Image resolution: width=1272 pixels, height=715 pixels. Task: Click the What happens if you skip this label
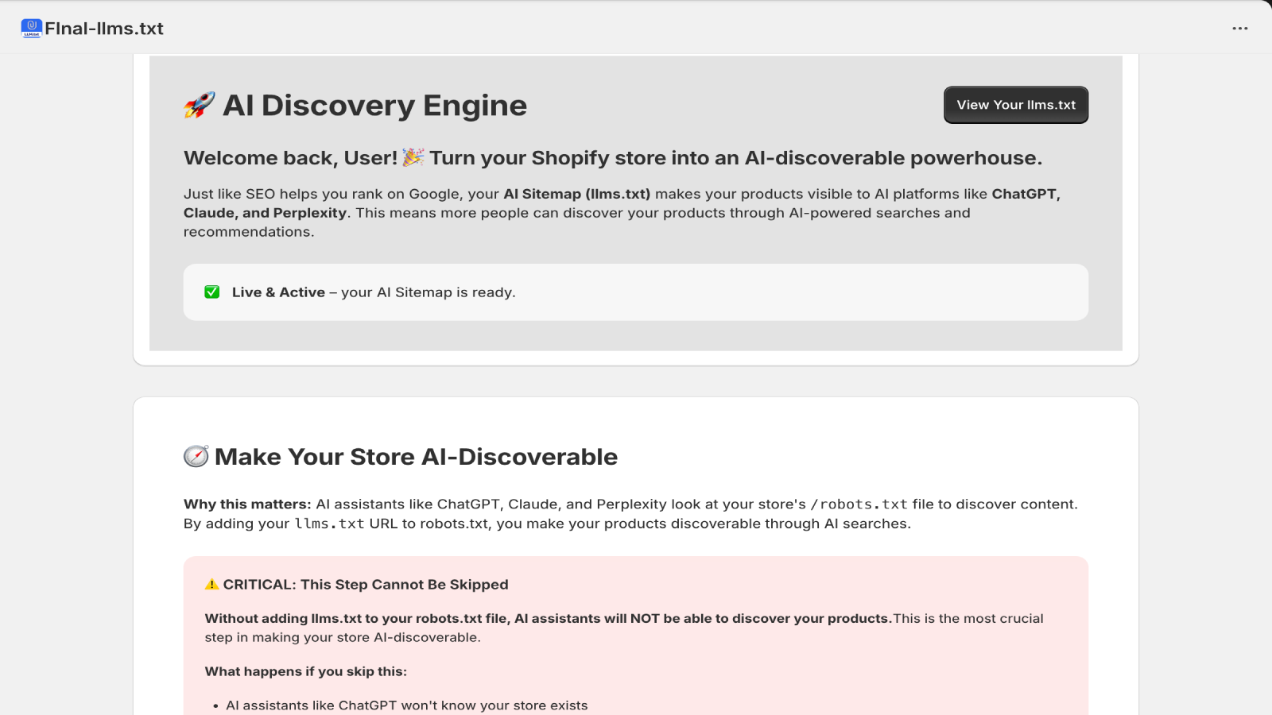[x=306, y=671]
